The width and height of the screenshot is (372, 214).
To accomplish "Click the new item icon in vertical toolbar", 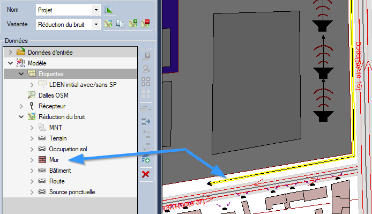I will pos(146,56).
